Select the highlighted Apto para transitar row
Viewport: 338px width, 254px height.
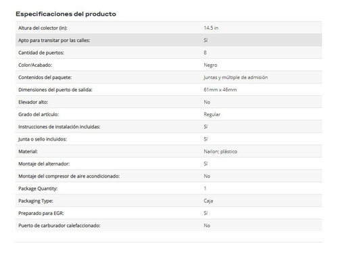tap(169, 41)
